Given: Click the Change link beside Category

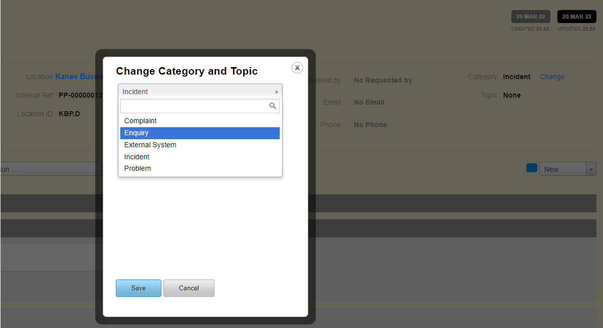Looking at the screenshot, I should click(552, 77).
